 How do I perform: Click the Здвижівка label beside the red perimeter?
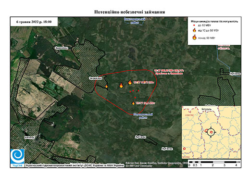coord(96,78)
